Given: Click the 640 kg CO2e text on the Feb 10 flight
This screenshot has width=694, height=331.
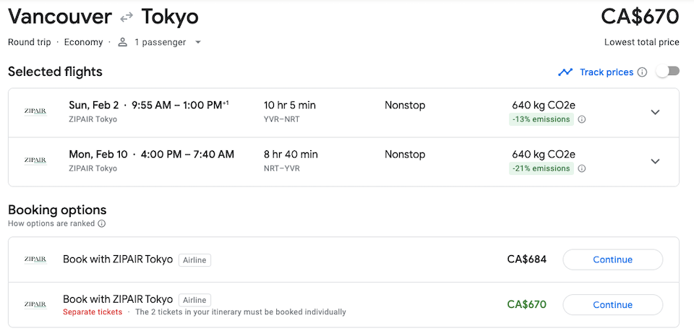Looking at the screenshot, I should click(x=544, y=155).
